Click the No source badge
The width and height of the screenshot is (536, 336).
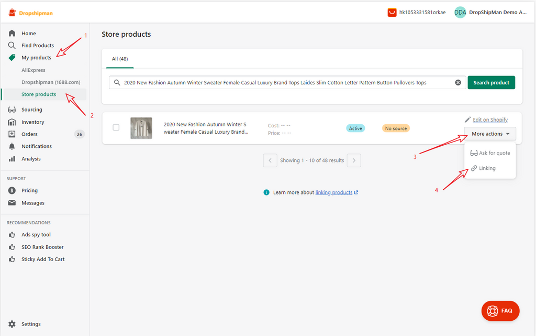pyautogui.click(x=396, y=128)
